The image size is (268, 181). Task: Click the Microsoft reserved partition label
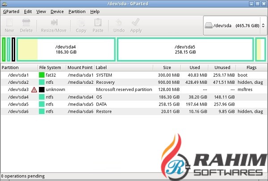(x=124, y=90)
